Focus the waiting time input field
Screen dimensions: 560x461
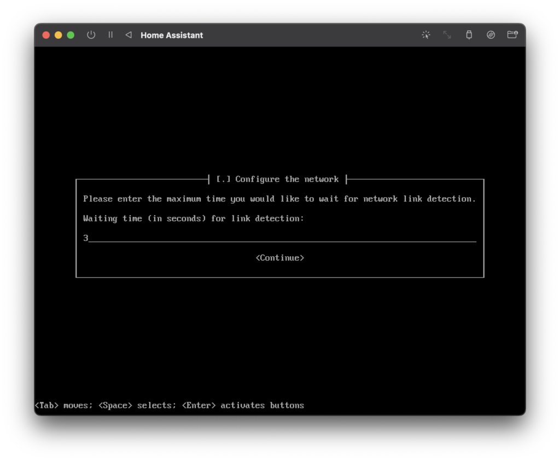(279, 238)
